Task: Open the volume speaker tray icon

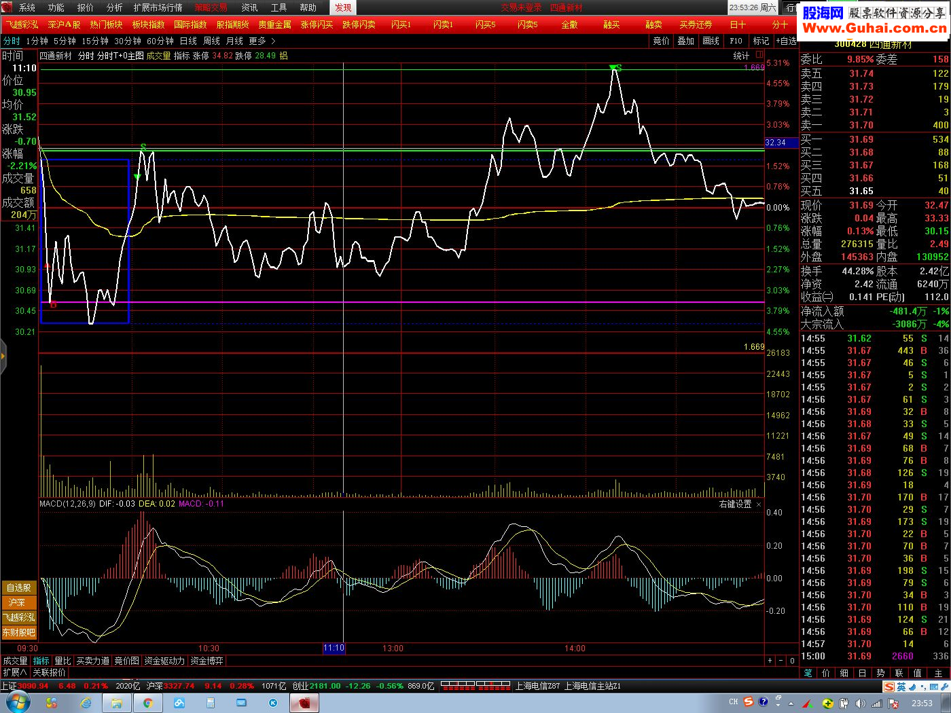Action: coord(861,703)
